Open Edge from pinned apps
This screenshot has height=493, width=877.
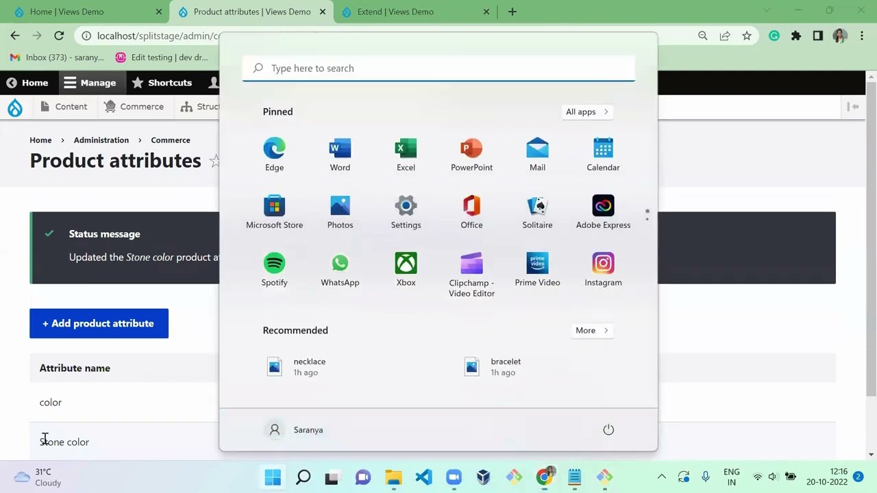point(274,155)
